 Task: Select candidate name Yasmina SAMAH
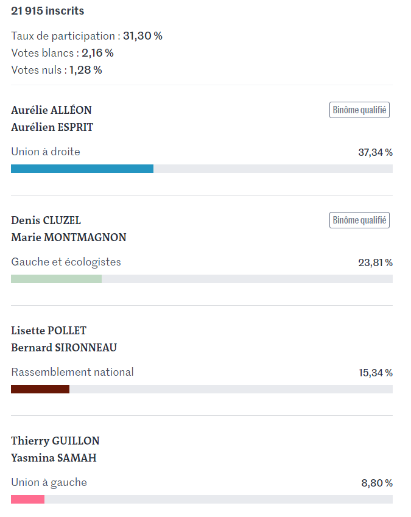54,458
